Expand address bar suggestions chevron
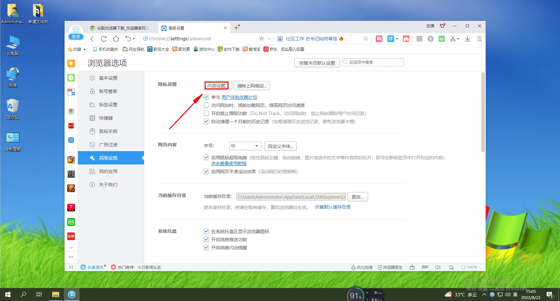 click(270, 39)
